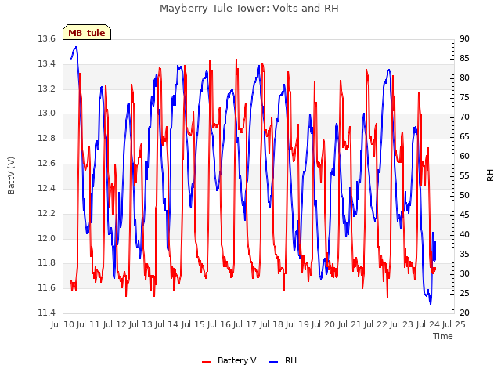Click the 11.4 tick on BattV axis
This screenshot has height=376, width=501.
47,313
